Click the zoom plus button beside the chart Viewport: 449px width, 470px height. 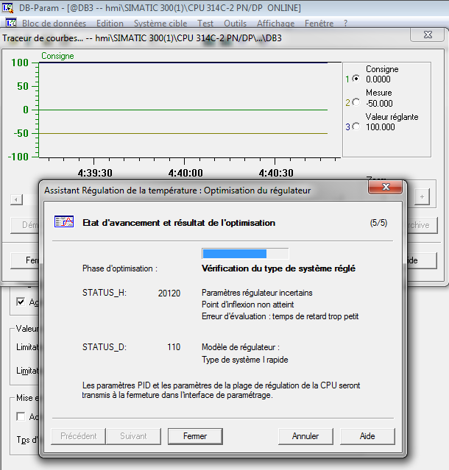click(421, 196)
